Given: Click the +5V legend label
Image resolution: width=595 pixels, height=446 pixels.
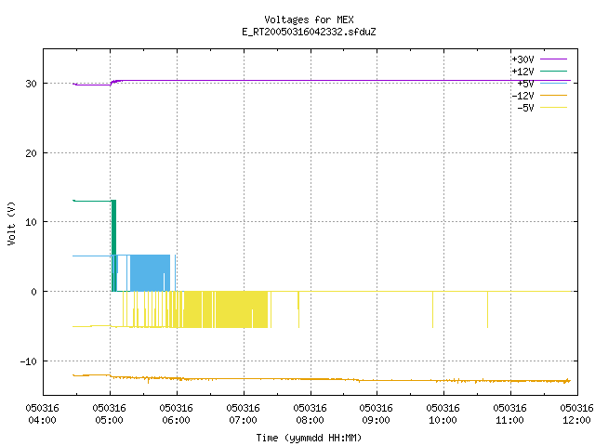Looking at the screenshot, I should [x=525, y=84].
